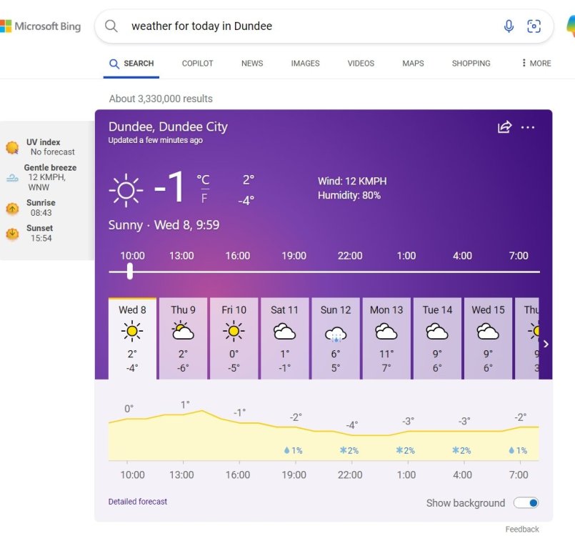Select the Sat 11 forecast card
Viewport: 575px width, 536px height.
pos(284,338)
